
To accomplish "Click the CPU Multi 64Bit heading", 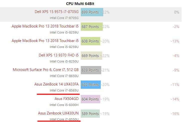I will pyautogui.click(x=80, y=3).
